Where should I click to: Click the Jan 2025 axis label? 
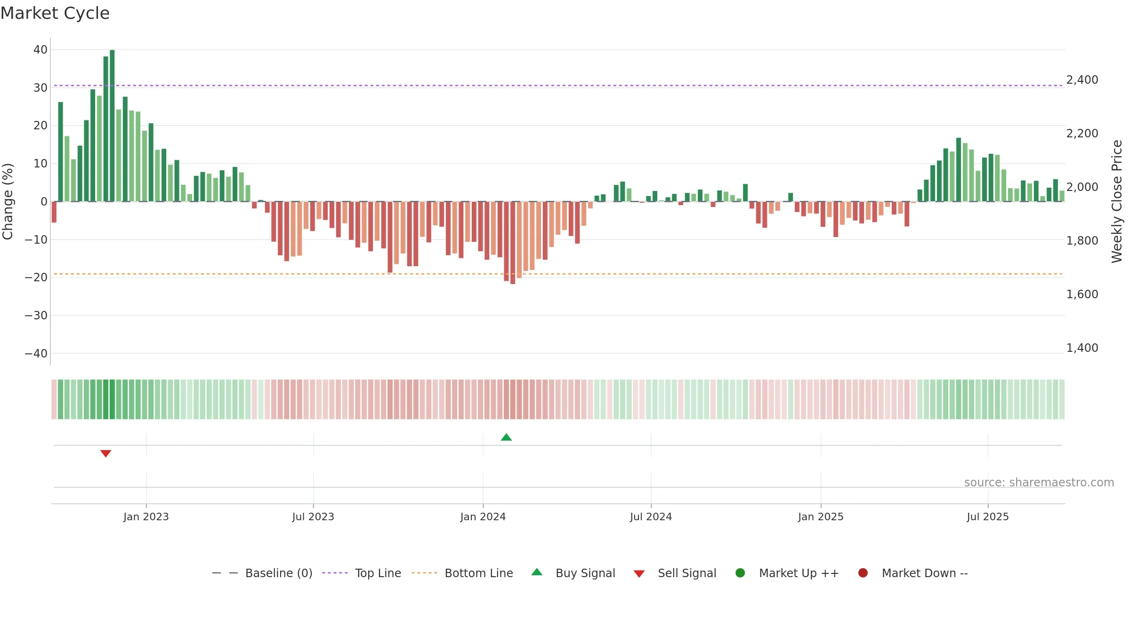[x=821, y=516]
